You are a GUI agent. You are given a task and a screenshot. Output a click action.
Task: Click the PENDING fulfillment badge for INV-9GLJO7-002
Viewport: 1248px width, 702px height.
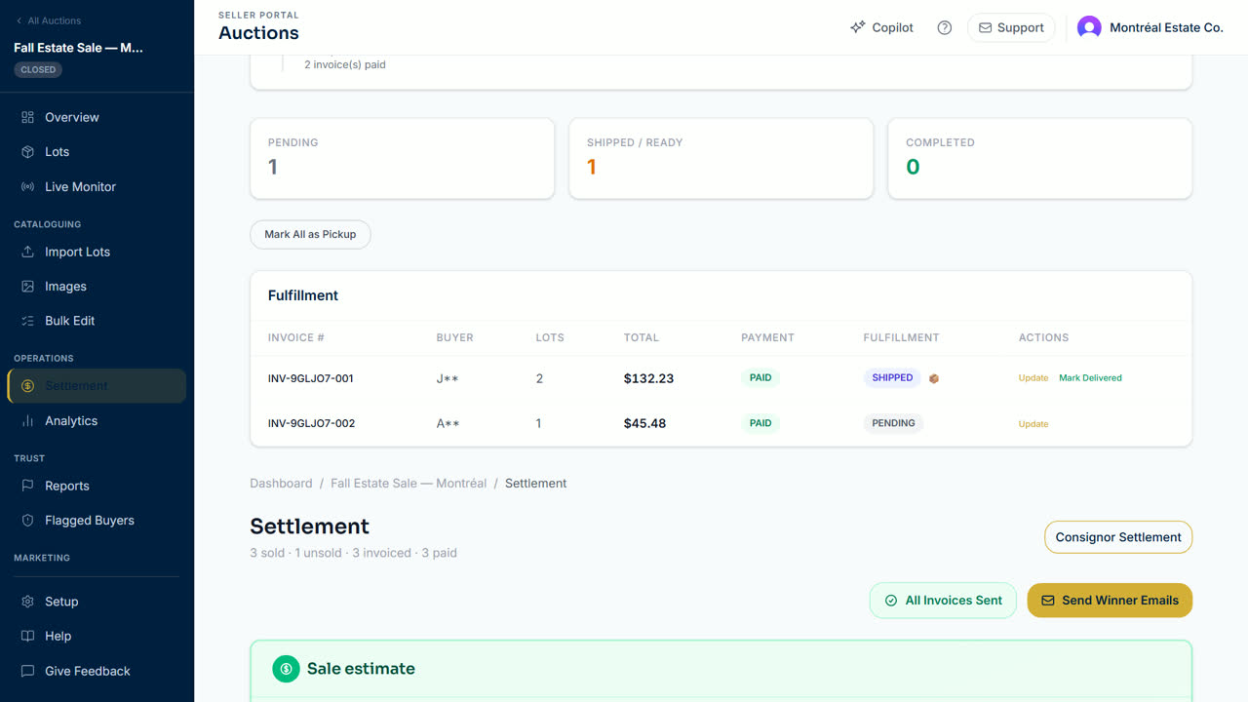pos(893,424)
